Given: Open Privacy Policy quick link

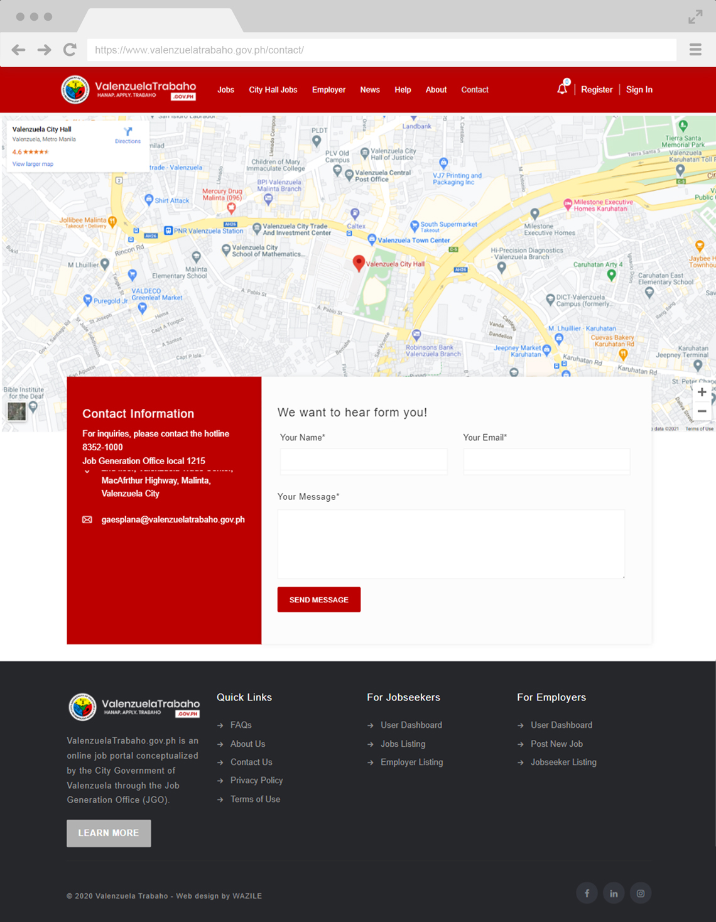Looking at the screenshot, I should 257,780.
